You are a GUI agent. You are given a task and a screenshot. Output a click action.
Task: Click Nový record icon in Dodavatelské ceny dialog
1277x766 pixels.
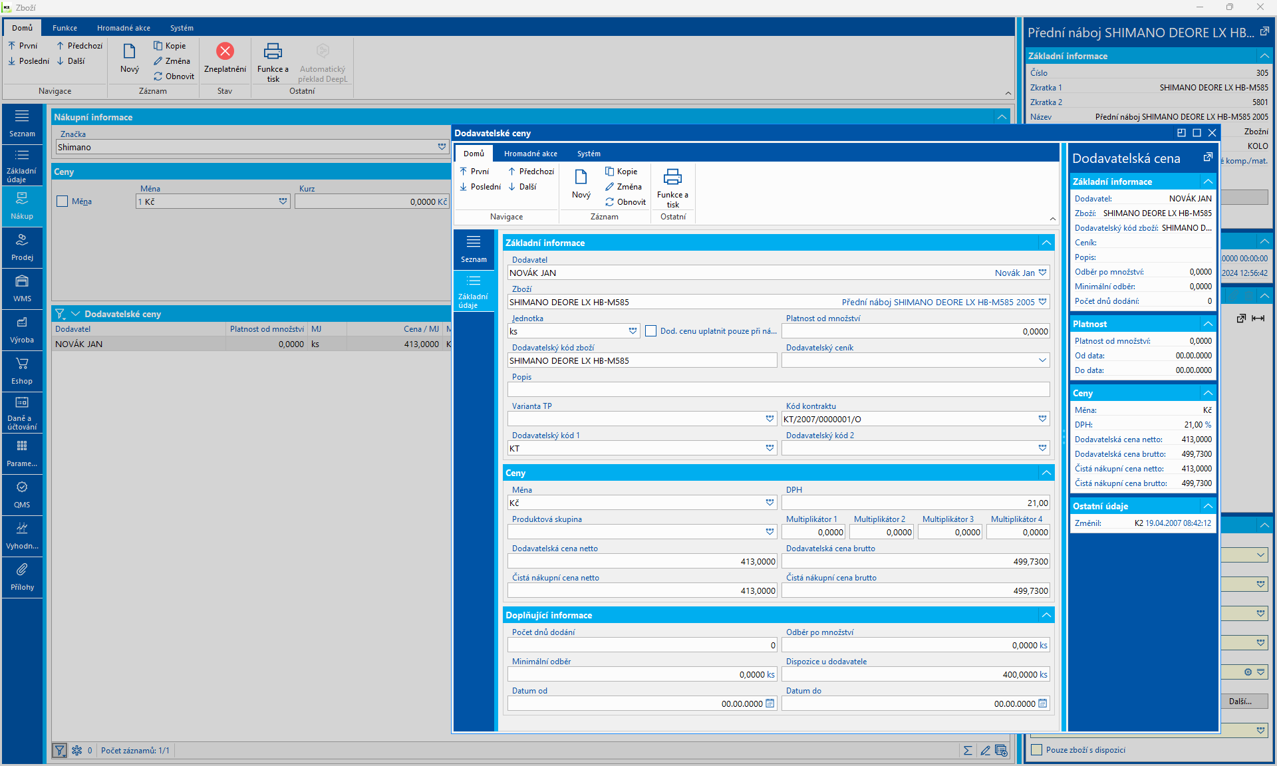[x=581, y=178]
